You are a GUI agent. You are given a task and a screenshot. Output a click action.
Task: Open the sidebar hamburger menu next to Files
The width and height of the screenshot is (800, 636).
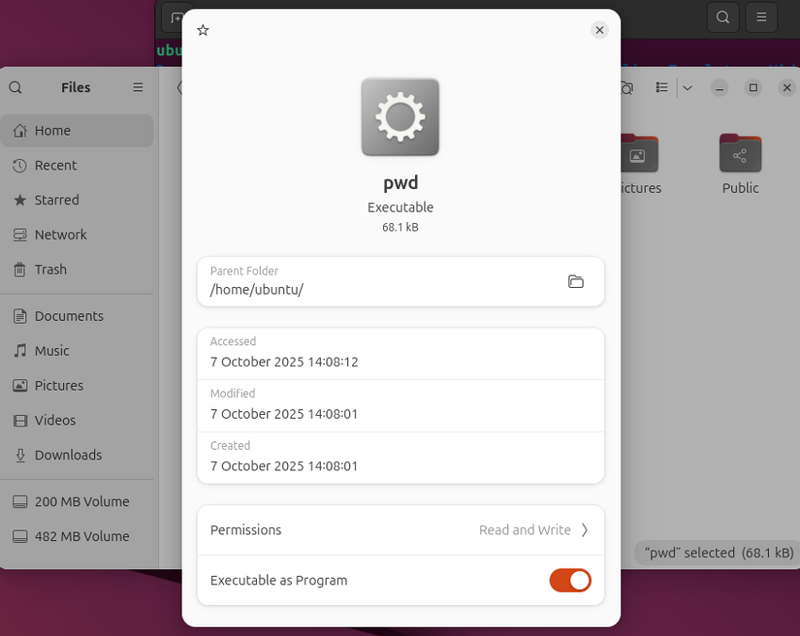pos(138,87)
